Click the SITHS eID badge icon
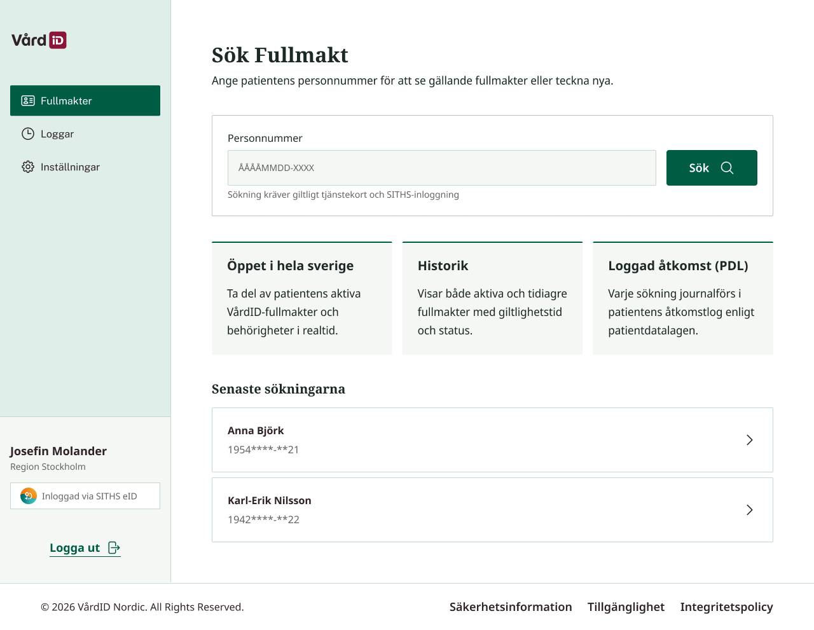Screen dimensions: 814x630 pos(29,496)
